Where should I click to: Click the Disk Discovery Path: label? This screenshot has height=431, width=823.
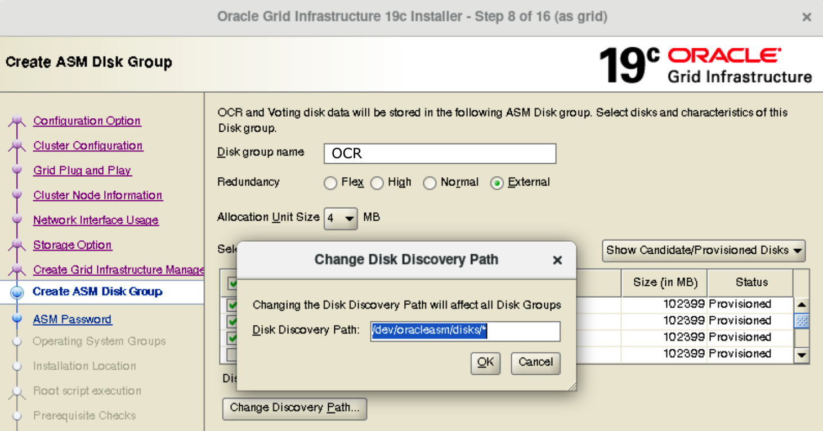tap(306, 330)
